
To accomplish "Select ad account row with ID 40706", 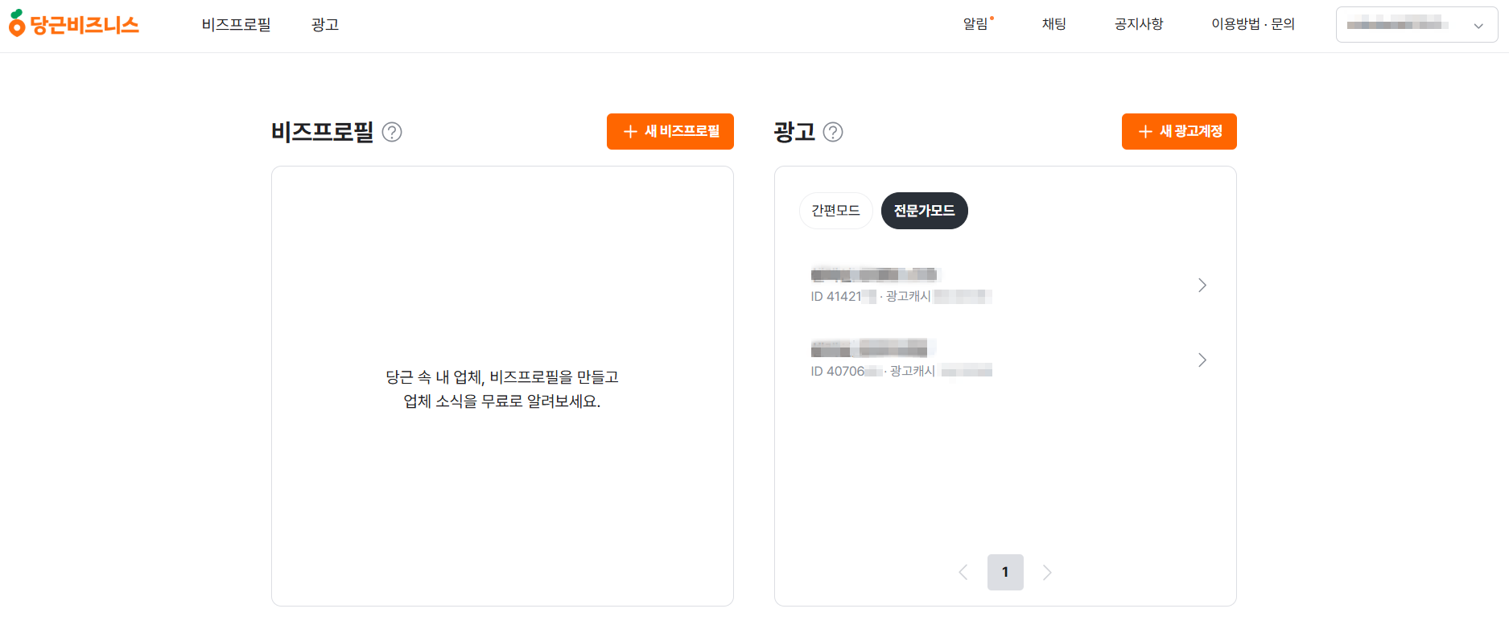I will 1005,360.
